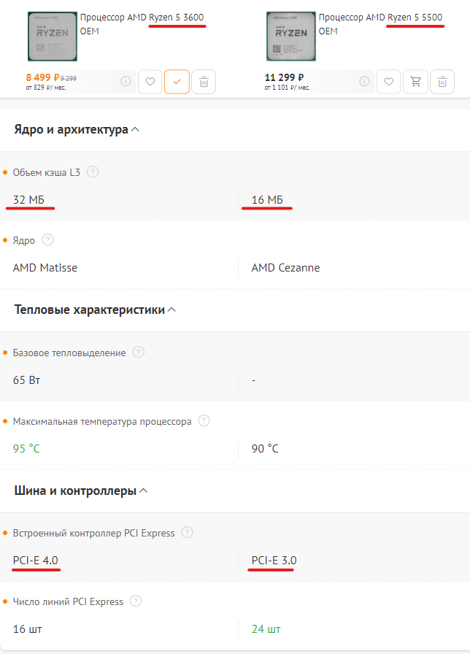Collapse Ядро и архитектура section
The image size is (470, 654).
coord(77,129)
